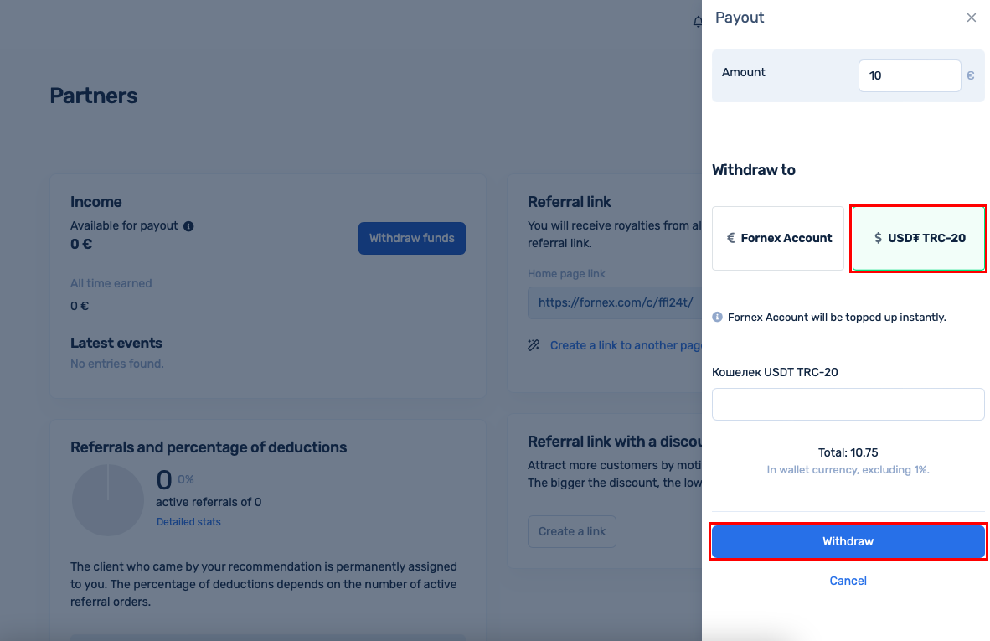Image resolution: width=990 pixels, height=641 pixels.
Task: Click Create a link to another page
Action: pyautogui.click(x=626, y=345)
